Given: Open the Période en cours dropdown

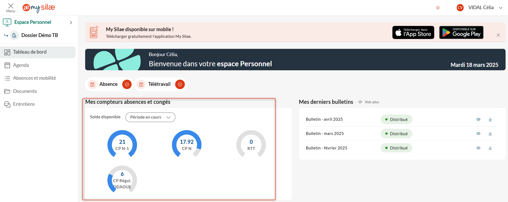Looking at the screenshot, I should coord(150,117).
